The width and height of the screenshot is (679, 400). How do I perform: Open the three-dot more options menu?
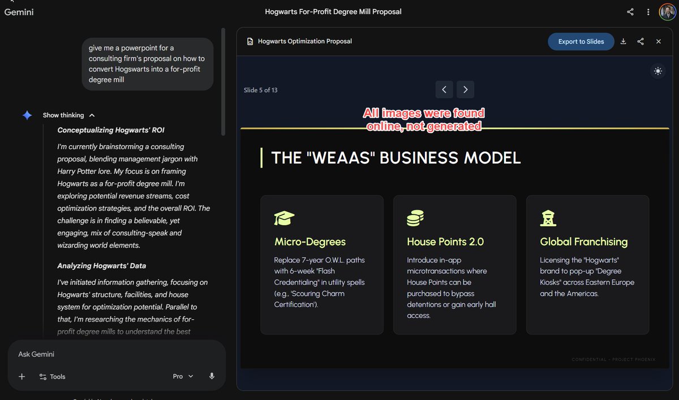[x=648, y=12]
